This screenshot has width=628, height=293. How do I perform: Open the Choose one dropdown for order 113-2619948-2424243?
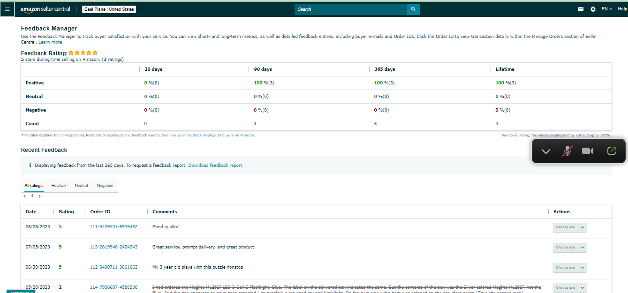click(x=569, y=248)
